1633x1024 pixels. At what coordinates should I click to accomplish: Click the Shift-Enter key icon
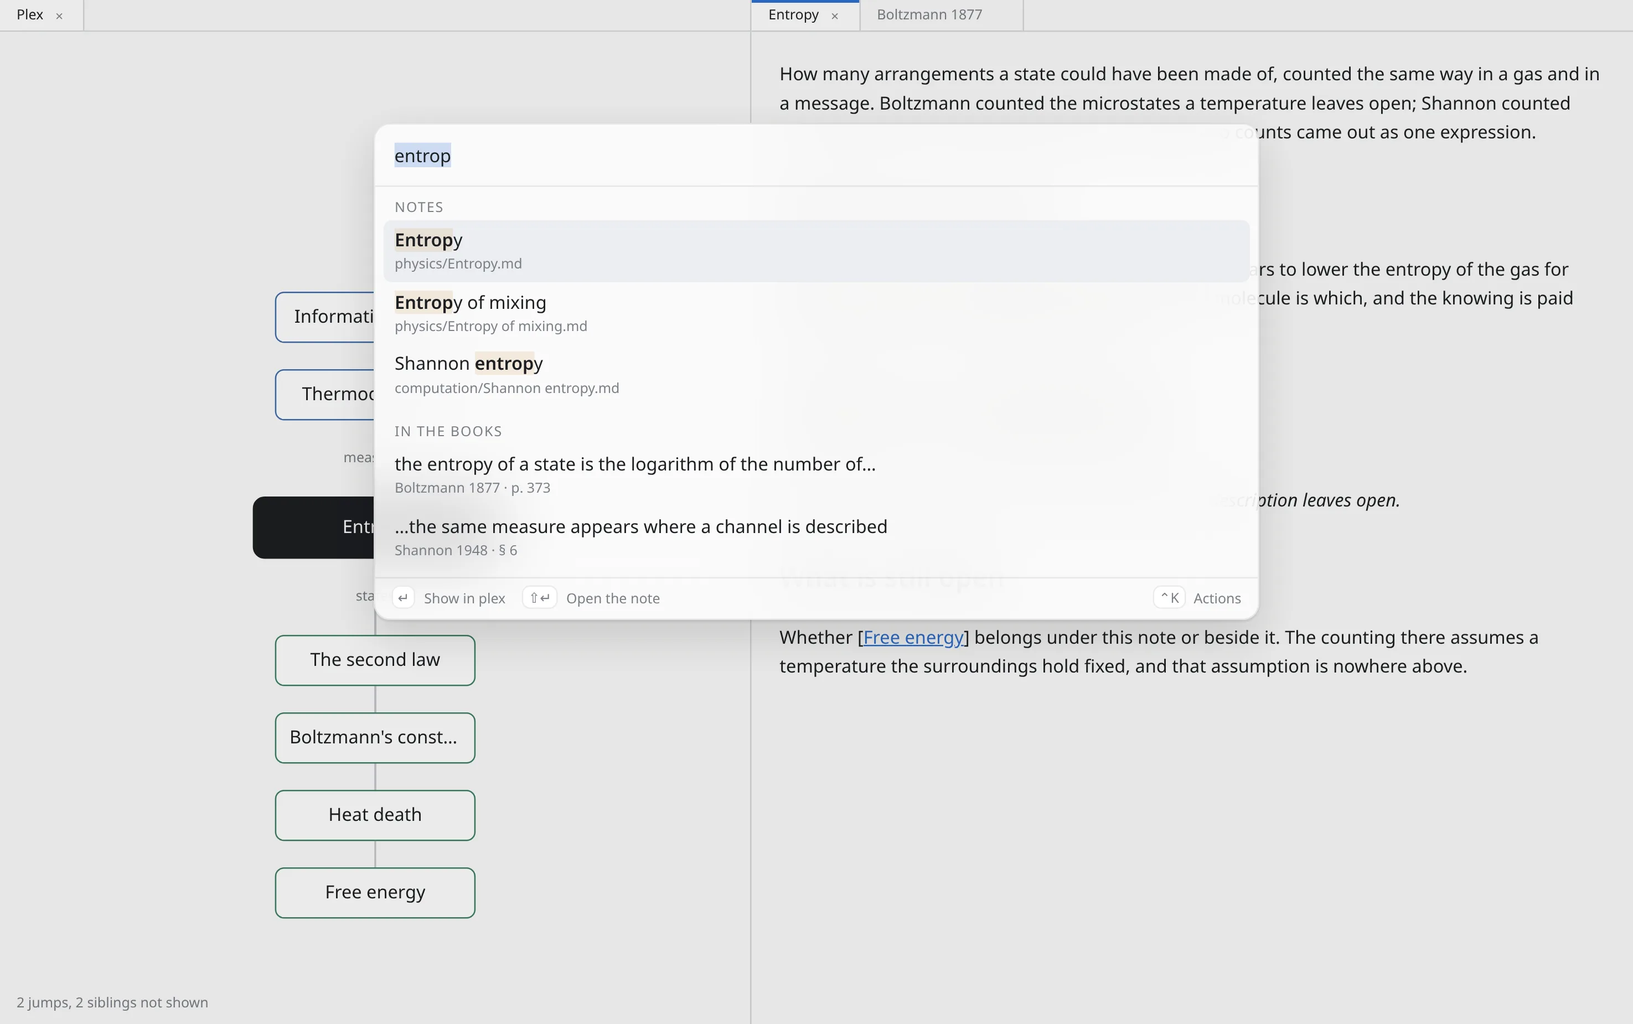coord(540,598)
